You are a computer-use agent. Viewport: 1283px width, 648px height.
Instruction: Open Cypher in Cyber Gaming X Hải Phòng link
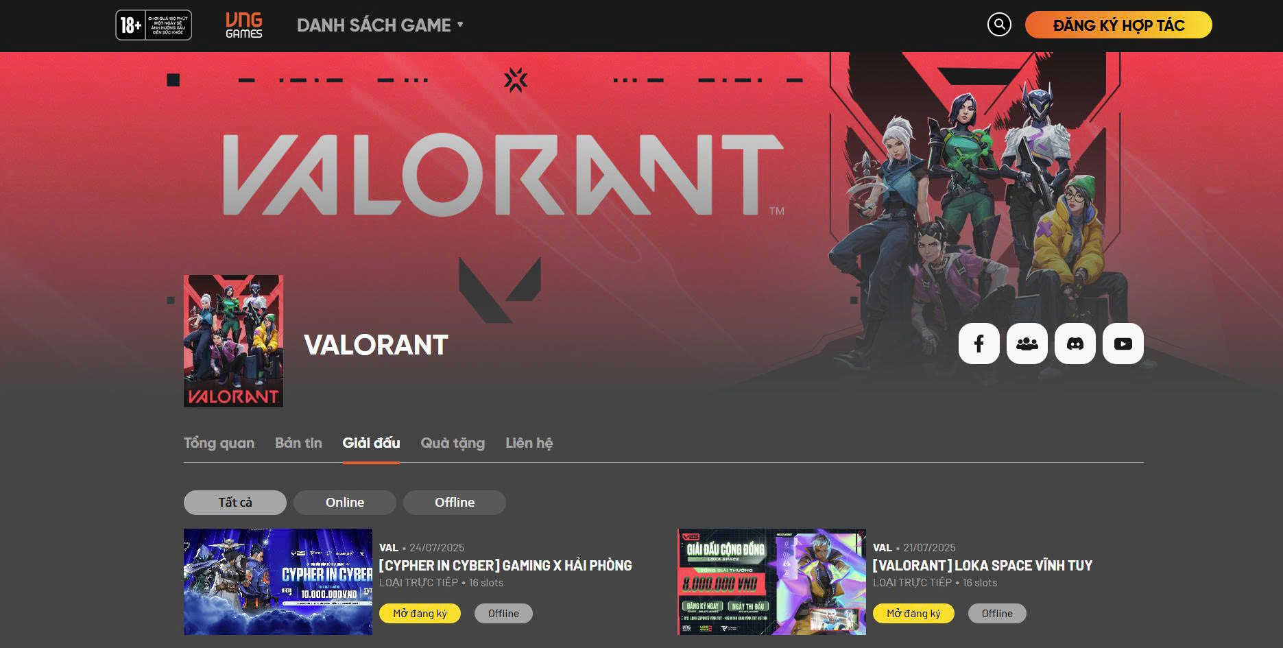coord(505,566)
